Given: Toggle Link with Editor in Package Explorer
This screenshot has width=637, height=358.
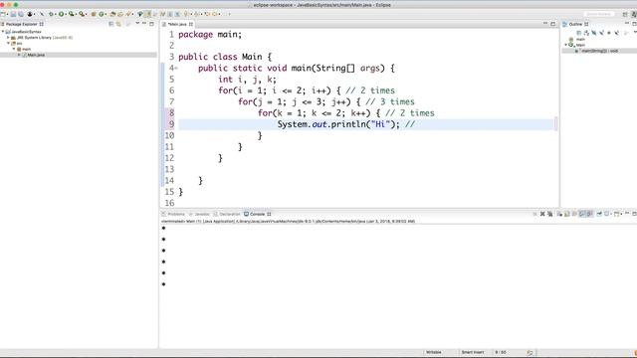Looking at the screenshot, I should click(x=118, y=24).
